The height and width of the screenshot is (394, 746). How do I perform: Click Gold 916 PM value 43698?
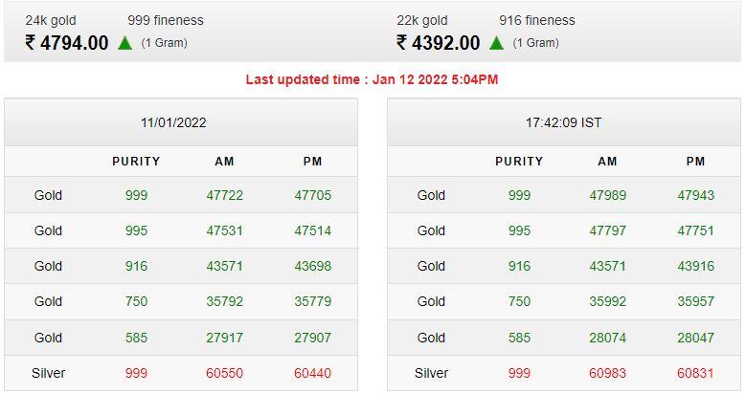tap(312, 266)
